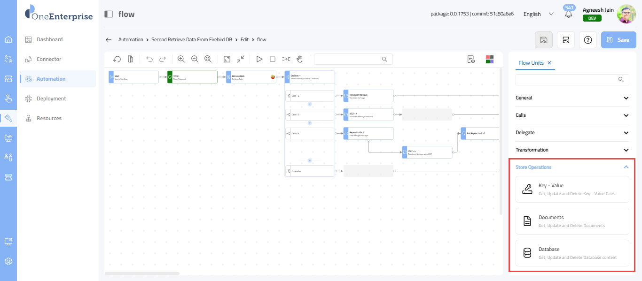Click the blue Save button

[x=619, y=40]
